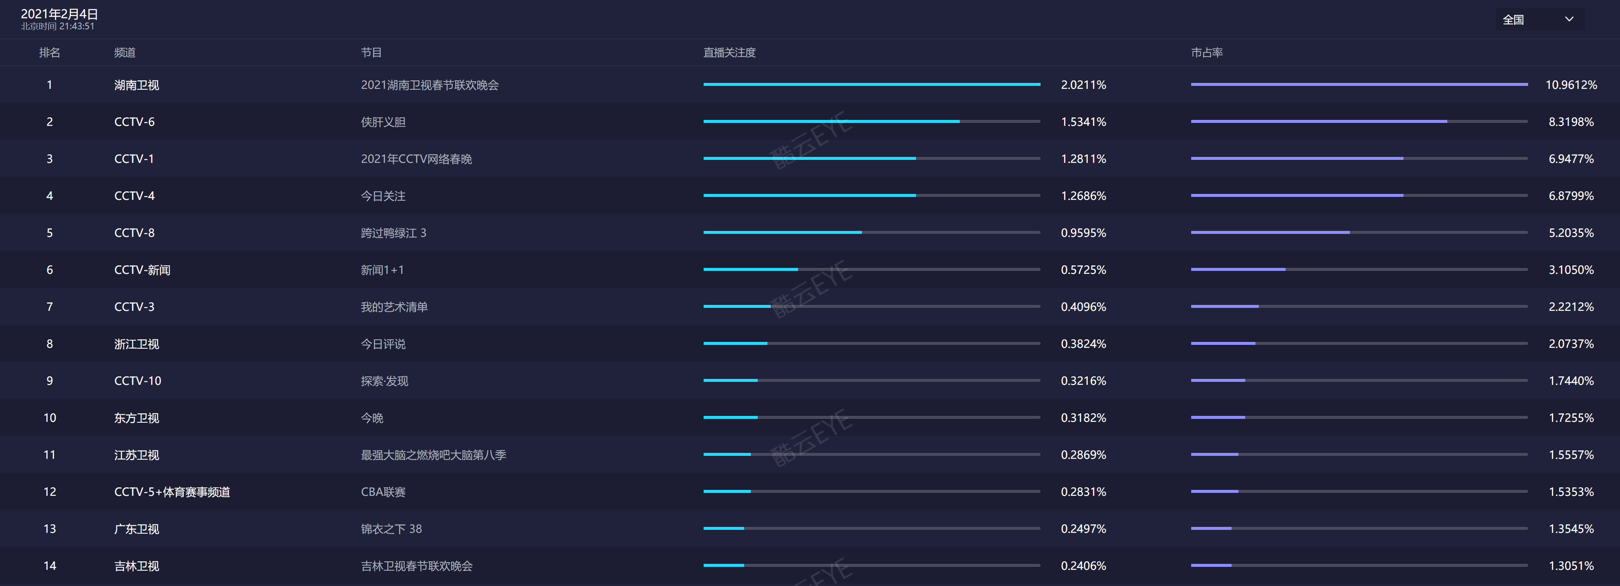
Task: Click program CBA联赛
Action: pyautogui.click(x=383, y=492)
